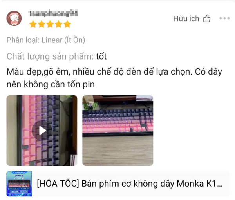Click the third yellow rating star
Viewport: 235px width, 200px height.
pyautogui.click(x=50, y=24)
